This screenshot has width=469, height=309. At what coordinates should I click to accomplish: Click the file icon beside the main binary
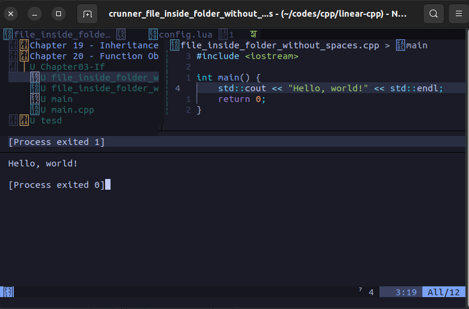tap(35, 99)
